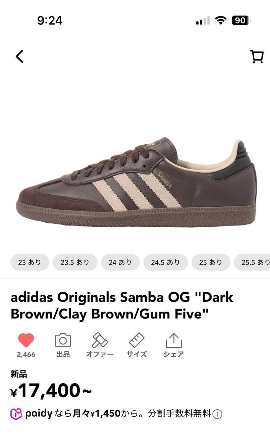Pick the 25 あり size chip
The image size is (270, 435).
click(211, 262)
